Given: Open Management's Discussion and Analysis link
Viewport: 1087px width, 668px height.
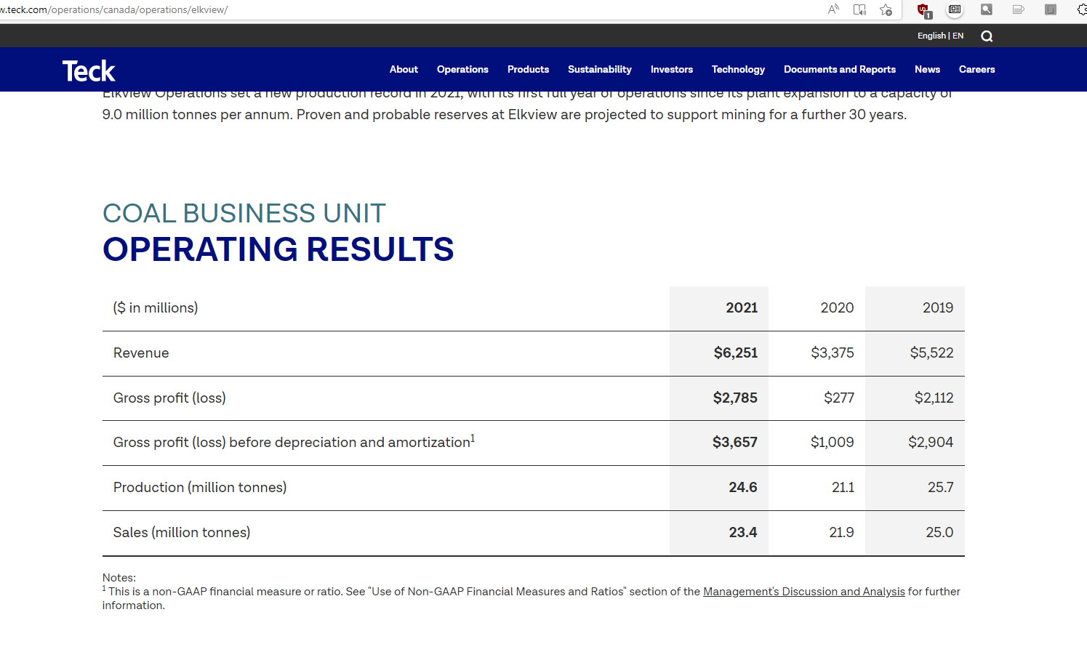Looking at the screenshot, I should click(804, 592).
